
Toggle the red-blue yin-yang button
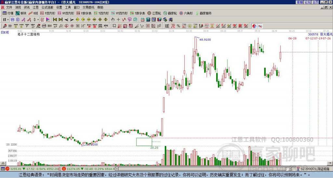(x=254, y=26)
